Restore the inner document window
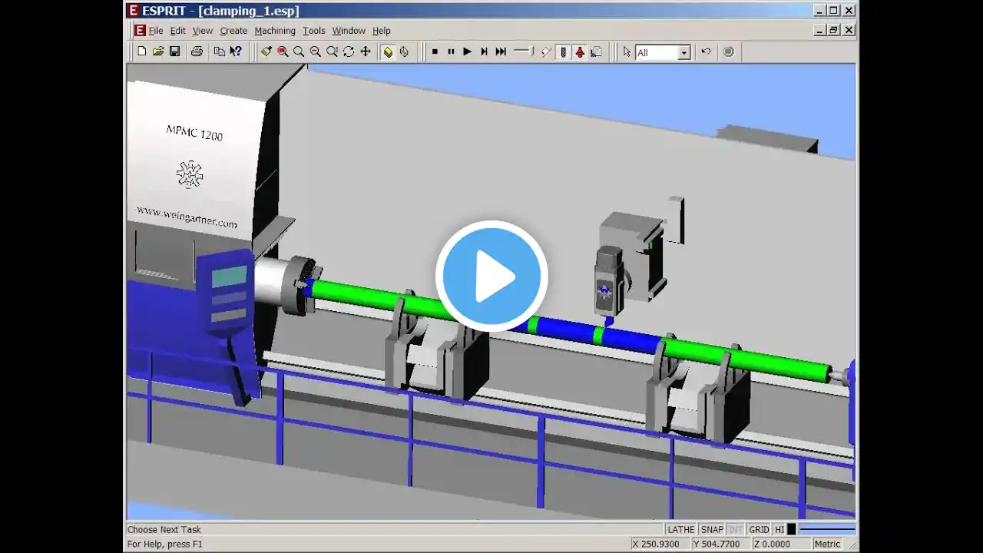 (834, 30)
